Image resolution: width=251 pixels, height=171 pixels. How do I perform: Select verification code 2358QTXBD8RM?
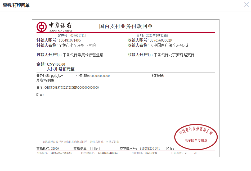coord(107,153)
